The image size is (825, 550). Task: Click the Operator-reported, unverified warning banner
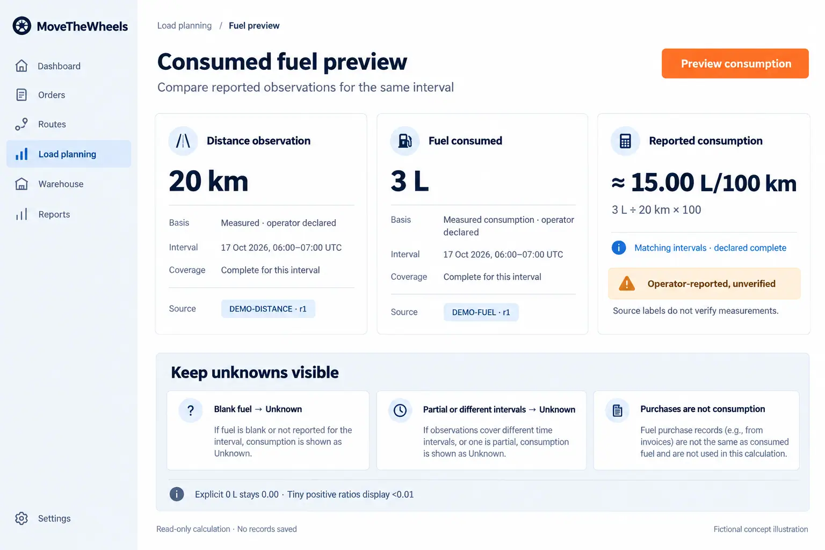[x=704, y=284]
